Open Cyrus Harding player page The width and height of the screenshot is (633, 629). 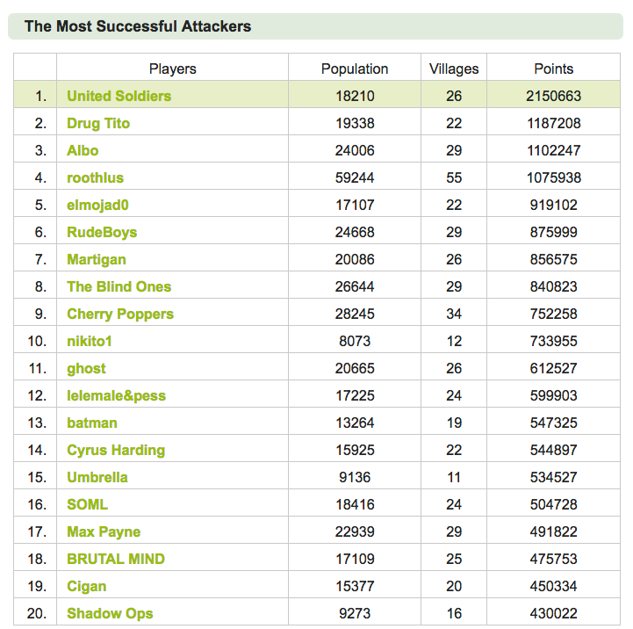click(x=116, y=450)
